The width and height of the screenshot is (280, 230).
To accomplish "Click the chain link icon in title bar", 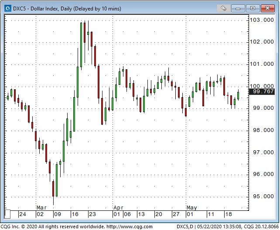I will [223, 8].
